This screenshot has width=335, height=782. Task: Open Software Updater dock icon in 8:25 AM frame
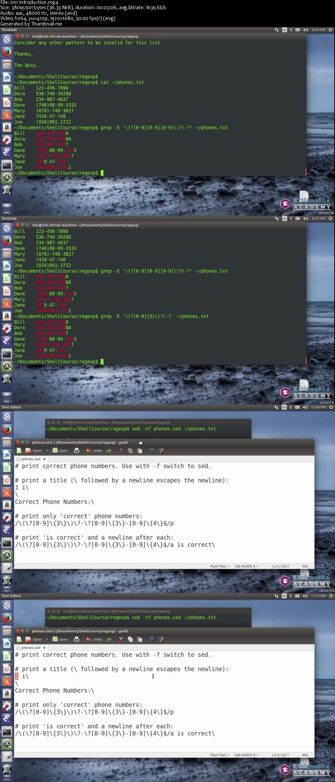click(x=7, y=366)
